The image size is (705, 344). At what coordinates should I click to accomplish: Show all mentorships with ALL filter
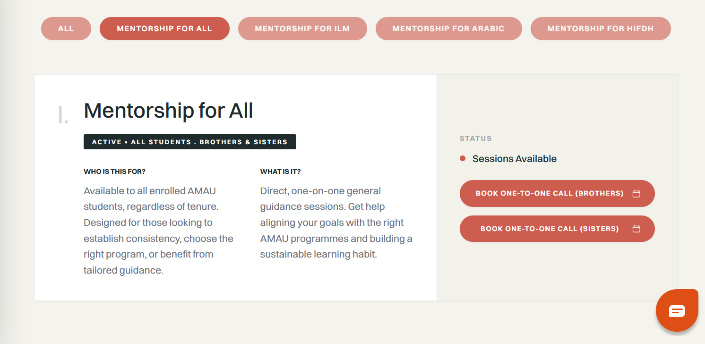pyautogui.click(x=66, y=29)
